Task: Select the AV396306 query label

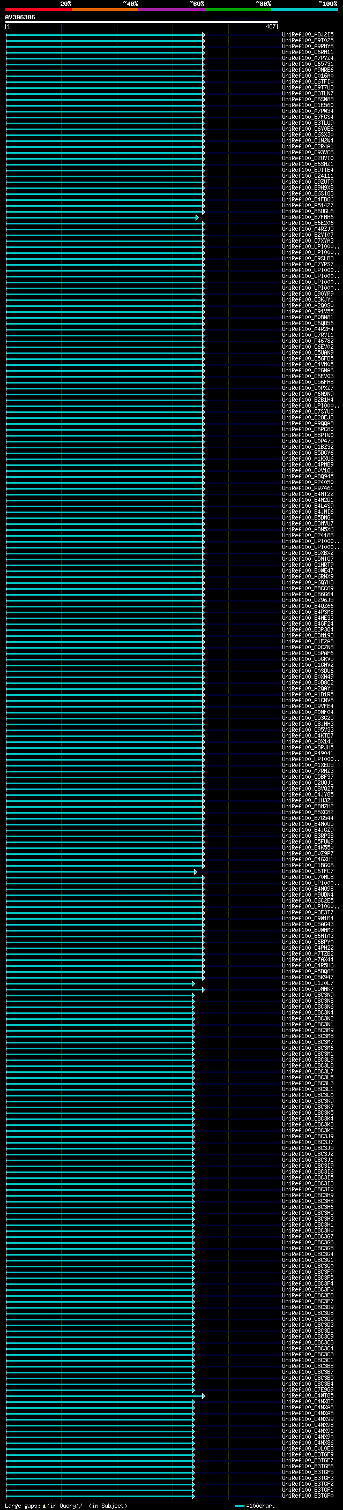Action: click(20, 18)
